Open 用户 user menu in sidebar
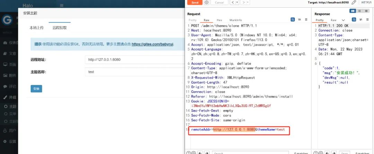 tap(10, 131)
